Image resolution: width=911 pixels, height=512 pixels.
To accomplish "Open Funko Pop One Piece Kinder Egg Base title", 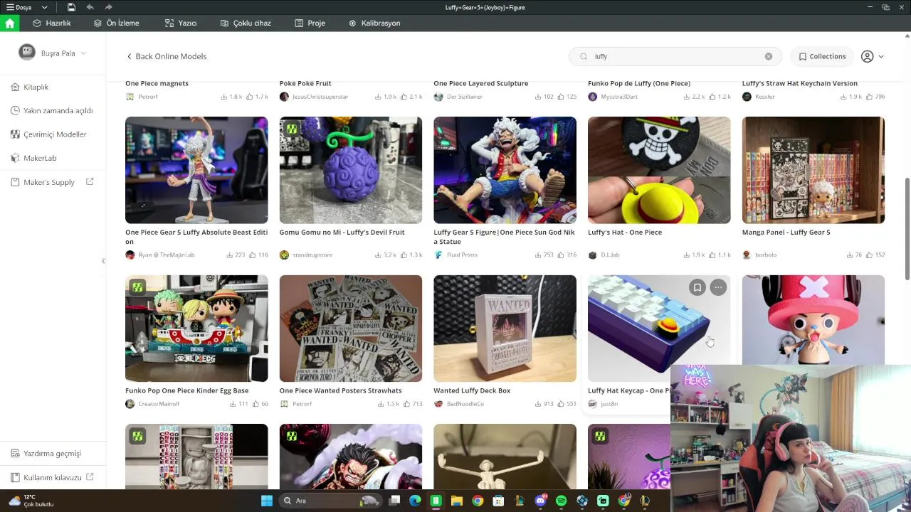I will (186, 390).
